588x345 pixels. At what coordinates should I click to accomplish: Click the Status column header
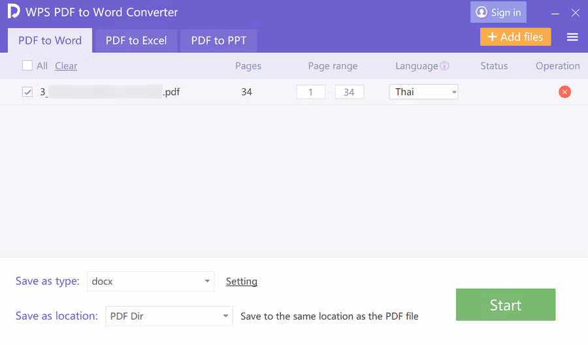pyautogui.click(x=494, y=66)
